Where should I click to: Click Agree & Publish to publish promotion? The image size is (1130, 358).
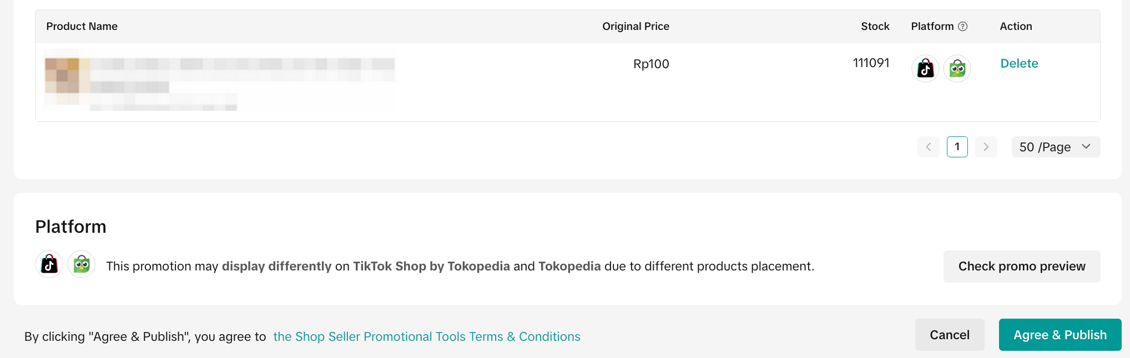click(x=1060, y=335)
